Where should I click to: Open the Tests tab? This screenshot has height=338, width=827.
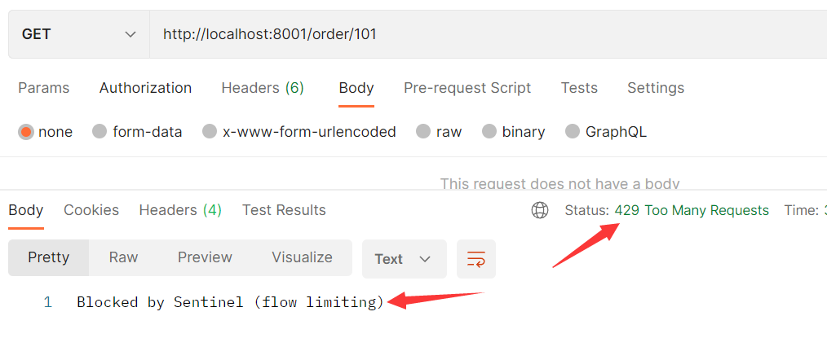pos(579,88)
